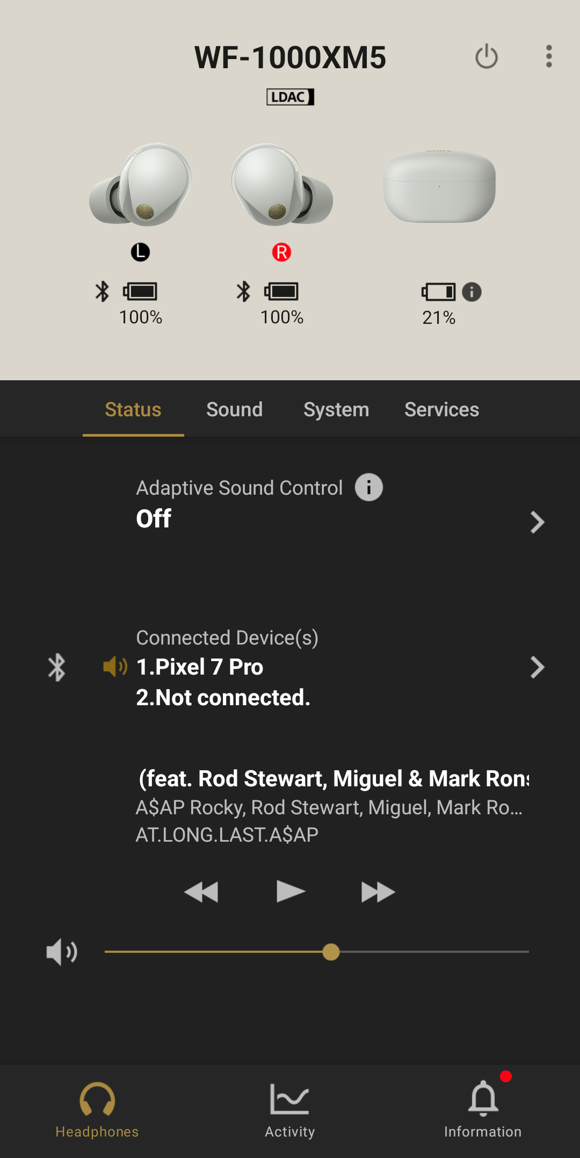Open the Information bell tab
This screenshot has height=1158, width=580.
click(483, 1108)
